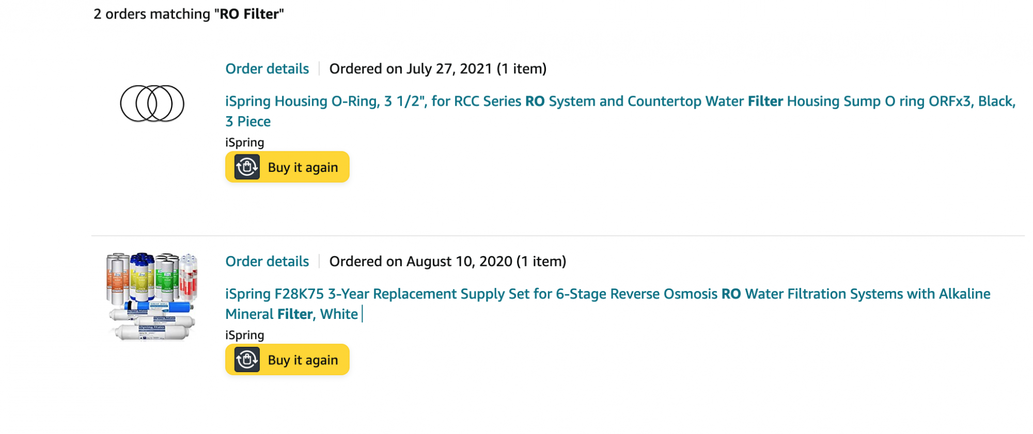
Task: Click "3 Piece" at end of O-Ring title
Action: [x=248, y=121]
